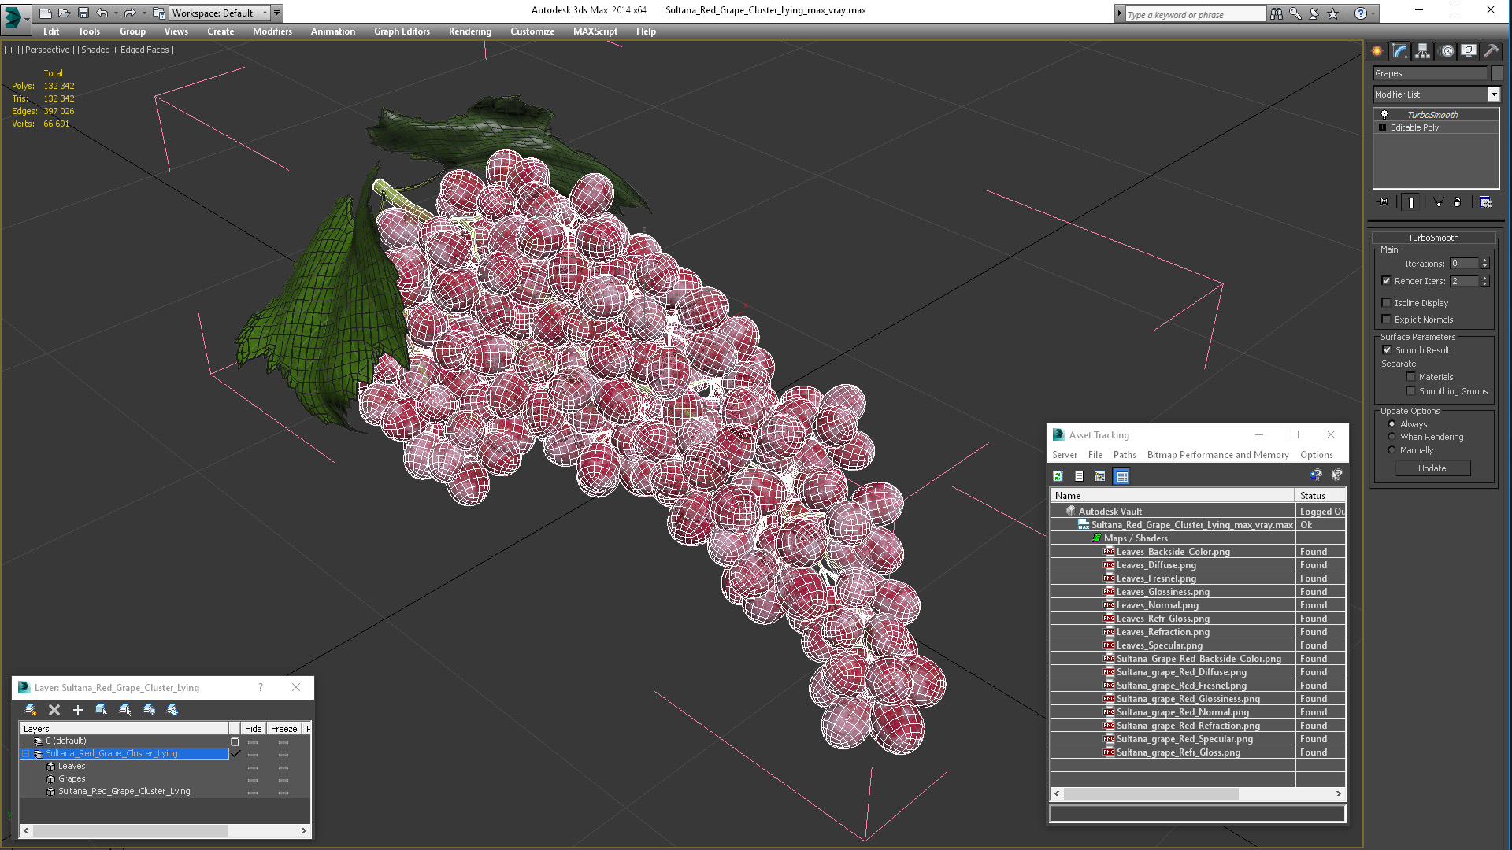Open the Rendering menu
The height and width of the screenshot is (850, 1512).
[469, 31]
